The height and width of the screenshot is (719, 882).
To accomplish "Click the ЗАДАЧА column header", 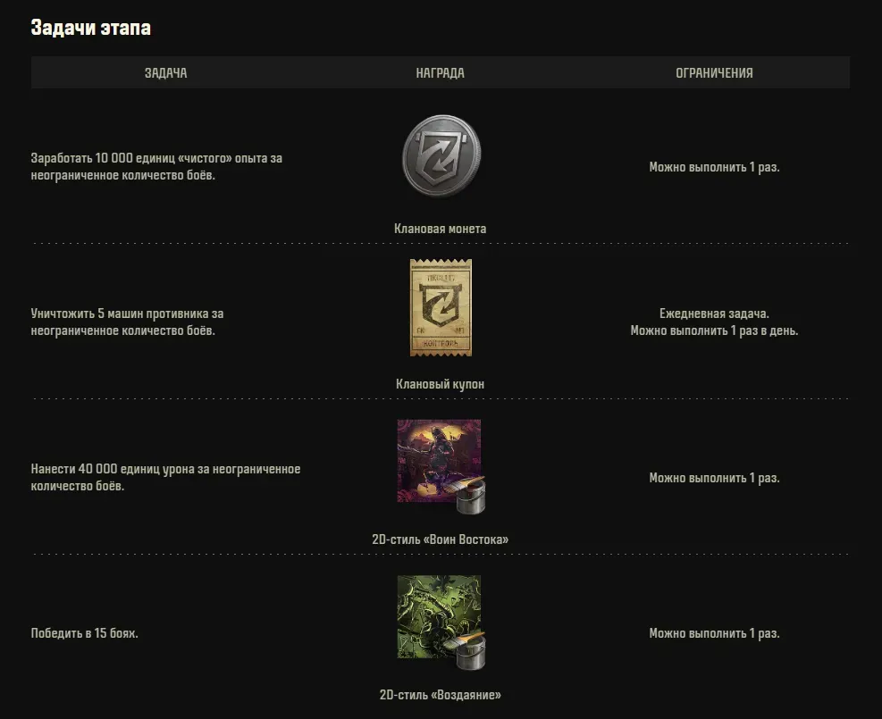I will (166, 72).
